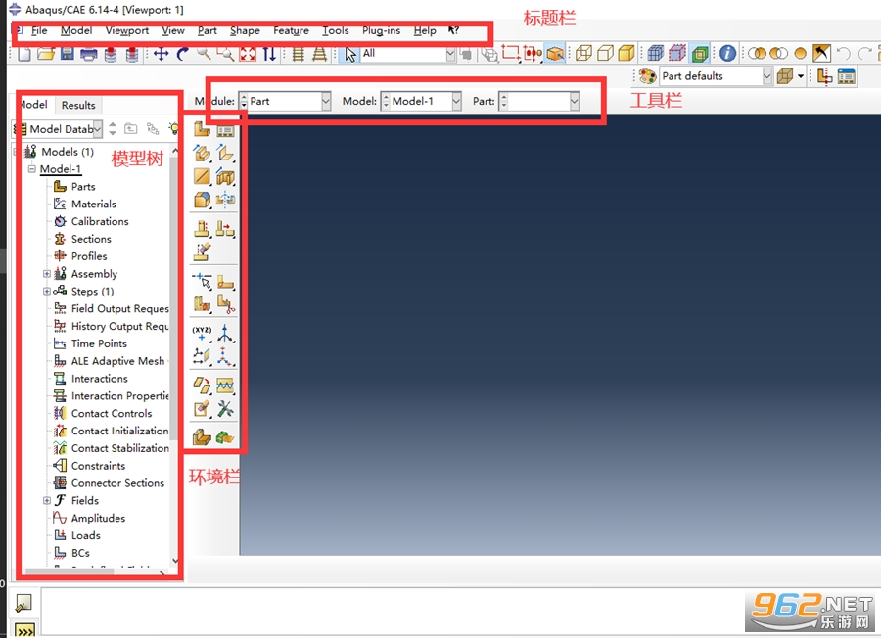Click the command line interface >>> tab
Image resolution: width=881 pixels, height=638 pixels.
tap(24, 630)
